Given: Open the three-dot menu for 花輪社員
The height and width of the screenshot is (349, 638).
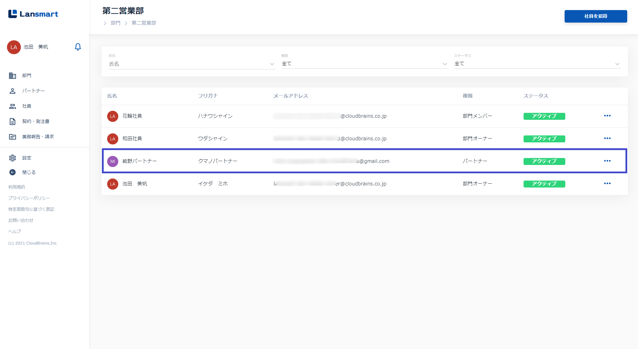Looking at the screenshot, I should [x=607, y=116].
